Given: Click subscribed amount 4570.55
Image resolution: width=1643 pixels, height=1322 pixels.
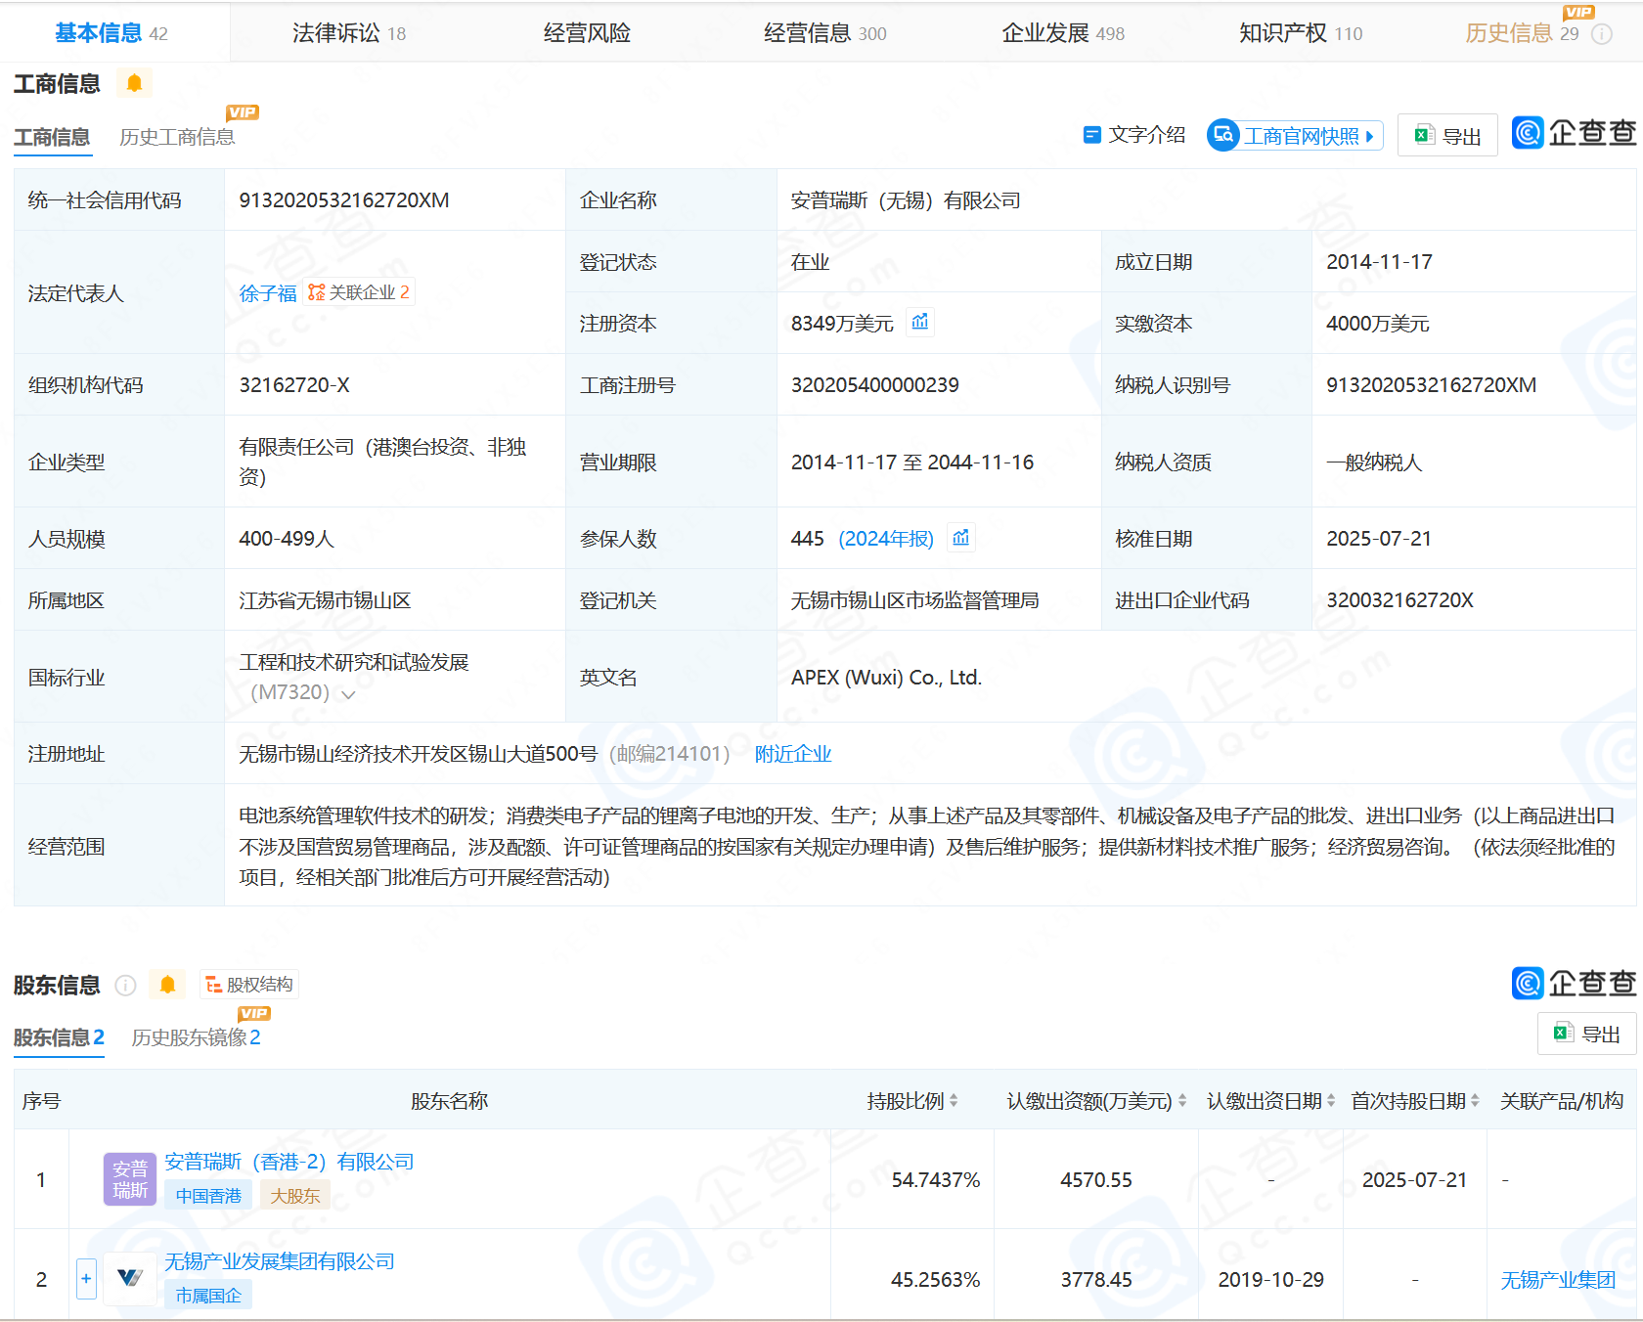Looking at the screenshot, I should tap(1096, 1180).
